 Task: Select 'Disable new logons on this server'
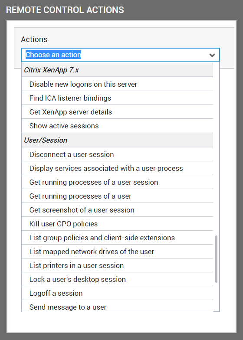[x=117, y=84]
